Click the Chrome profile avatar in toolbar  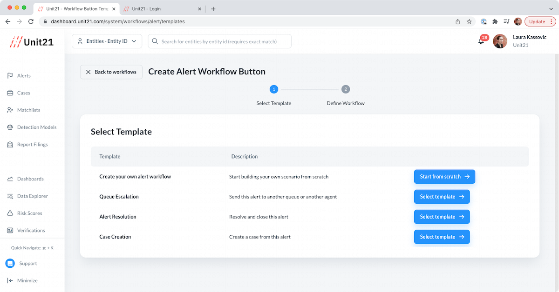(x=518, y=21)
